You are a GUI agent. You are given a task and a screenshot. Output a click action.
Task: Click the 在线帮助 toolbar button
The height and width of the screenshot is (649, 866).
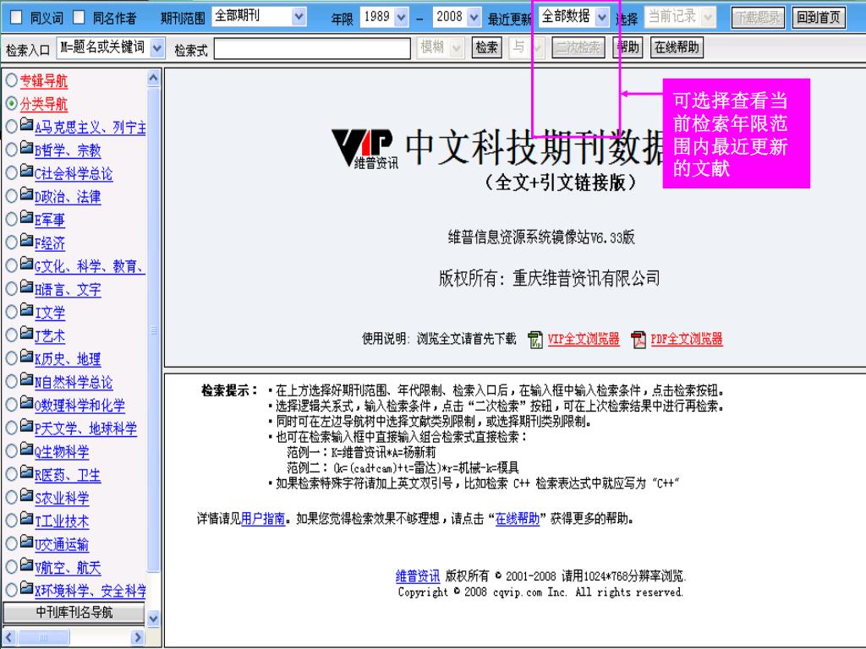point(677,47)
